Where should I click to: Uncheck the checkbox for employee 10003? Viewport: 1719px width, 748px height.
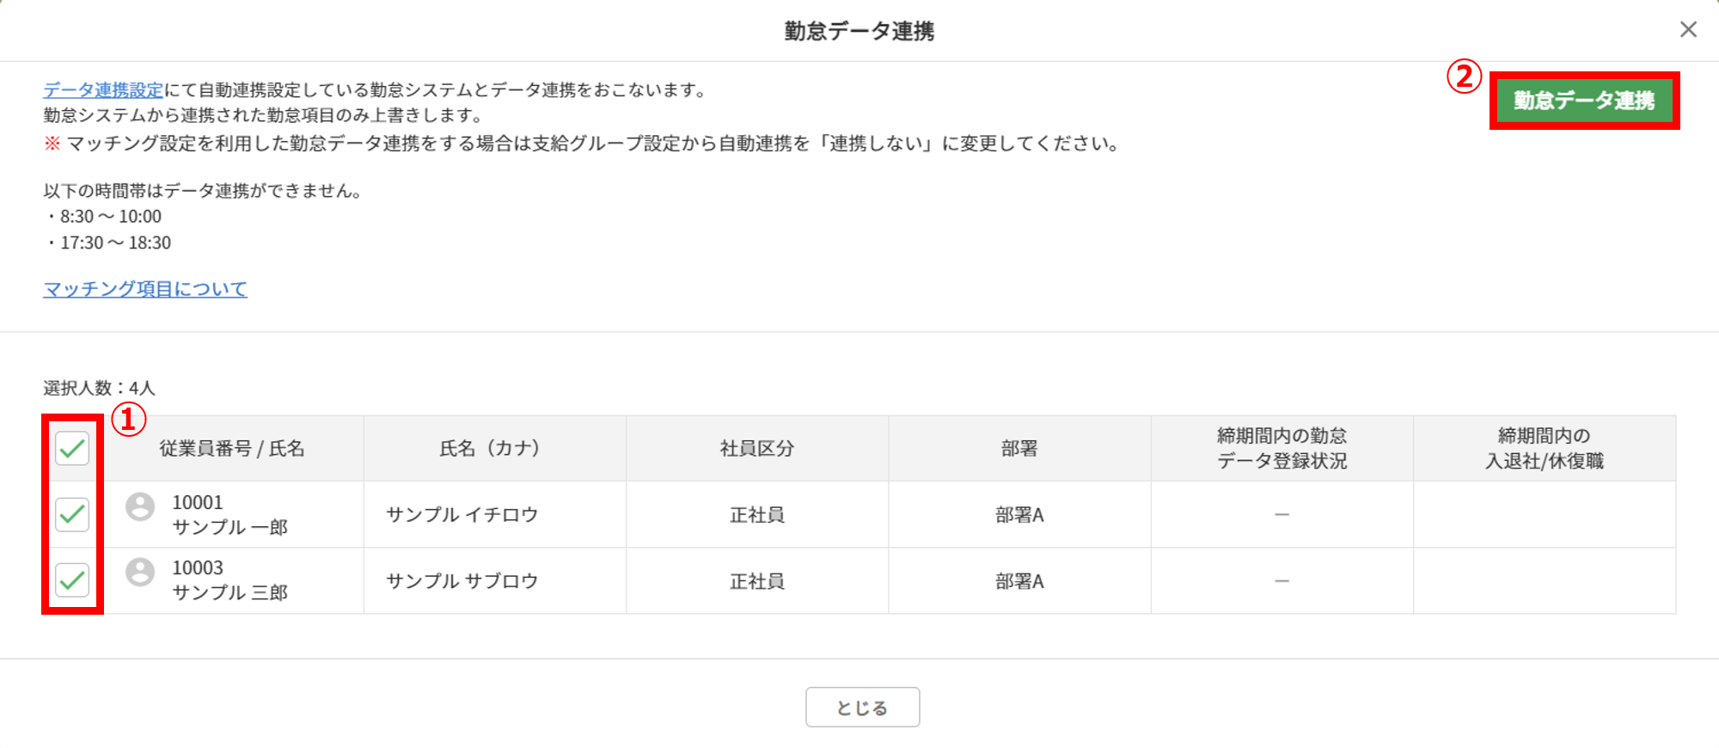[72, 580]
